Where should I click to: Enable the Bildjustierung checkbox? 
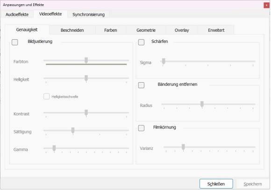pos(14,42)
